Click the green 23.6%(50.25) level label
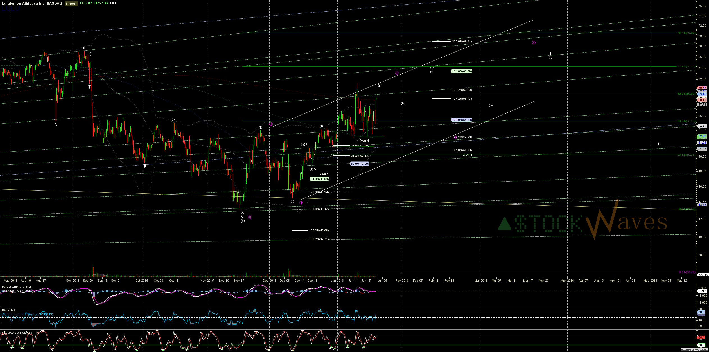 [686, 155]
